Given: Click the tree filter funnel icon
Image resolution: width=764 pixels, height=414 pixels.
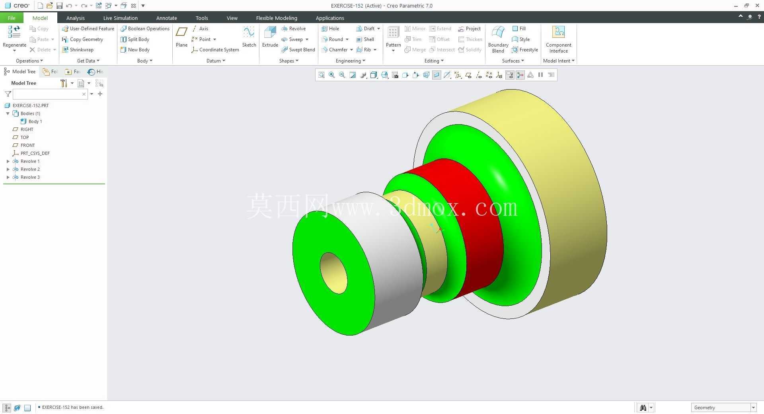Looking at the screenshot, I should tap(8, 94).
